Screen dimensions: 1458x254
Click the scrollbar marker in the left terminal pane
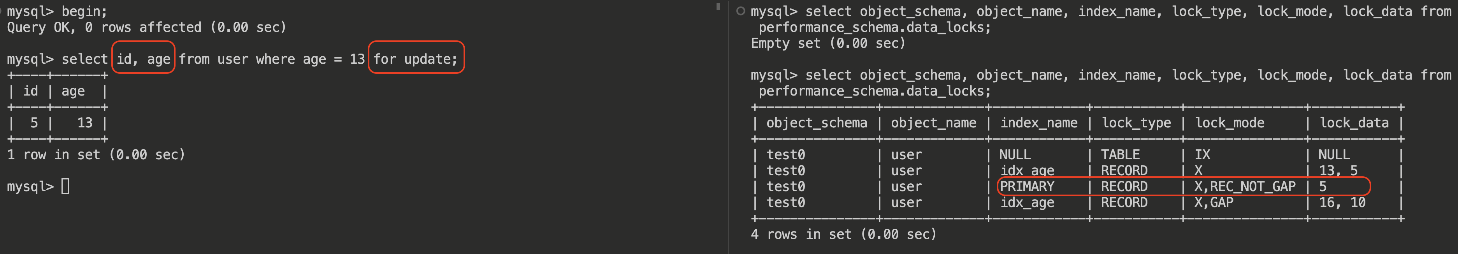(x=718, y=7)
